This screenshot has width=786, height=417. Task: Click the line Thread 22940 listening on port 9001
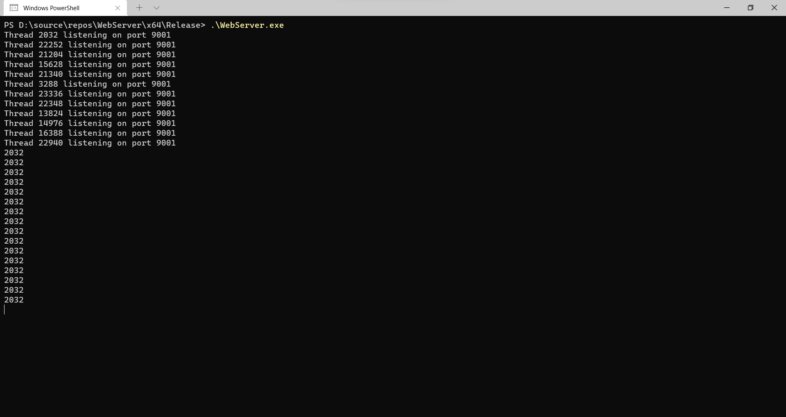tap(90, 143)
